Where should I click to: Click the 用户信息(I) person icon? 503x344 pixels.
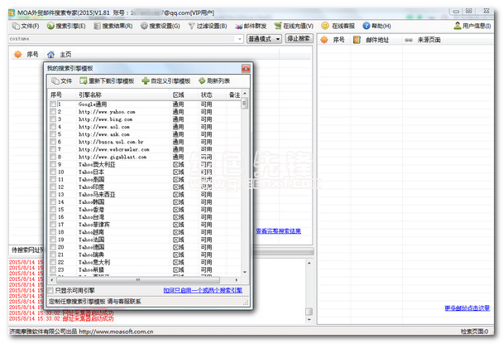pyautogui.click(x=457, y=26)
